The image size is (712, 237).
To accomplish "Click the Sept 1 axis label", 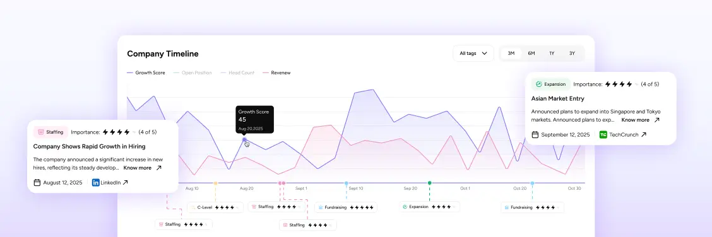I will click(x=301, y=188).
